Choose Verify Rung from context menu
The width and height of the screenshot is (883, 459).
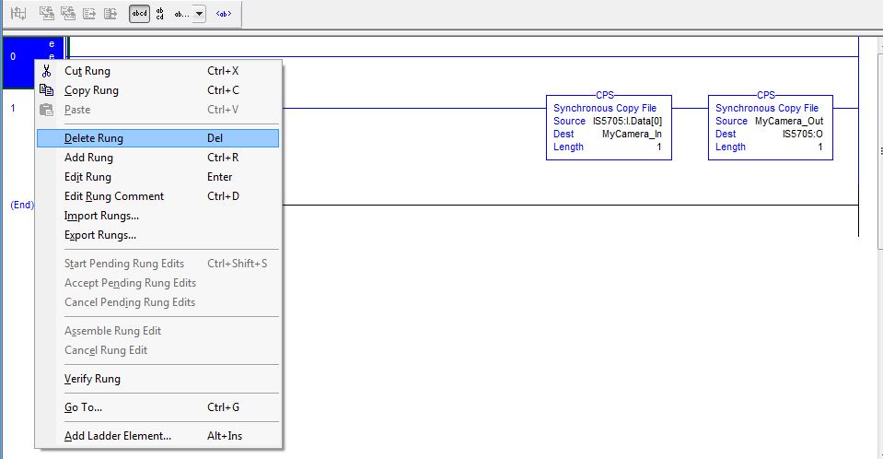click(x=92, y=379)
